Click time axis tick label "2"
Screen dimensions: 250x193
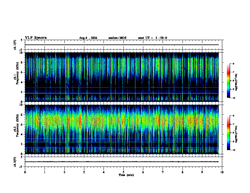(64, 172)
